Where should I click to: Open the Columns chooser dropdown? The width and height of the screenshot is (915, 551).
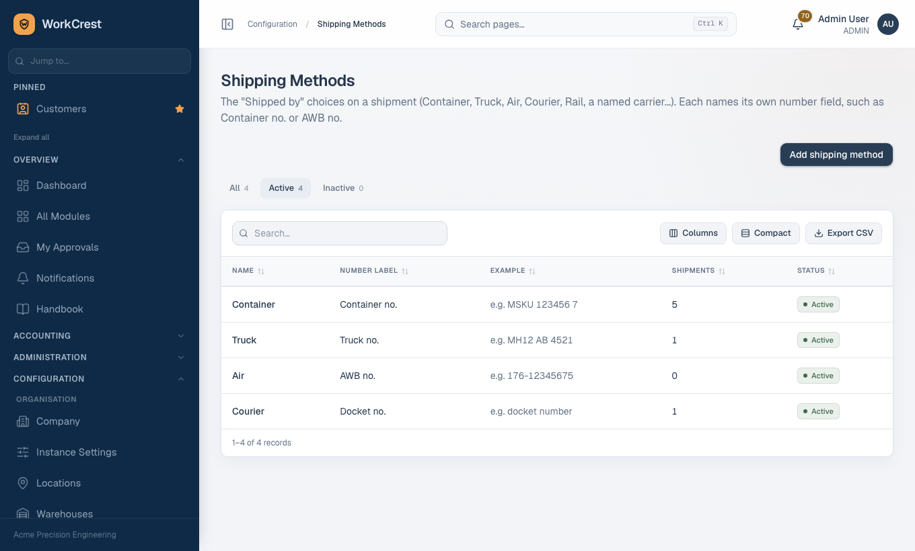pyautogui.click(x=693, y=233)
